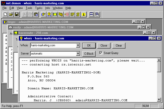Click the Cut scissors icon
Image resolution: width=164 pixels, height=109 pixels.
point(24,14)
